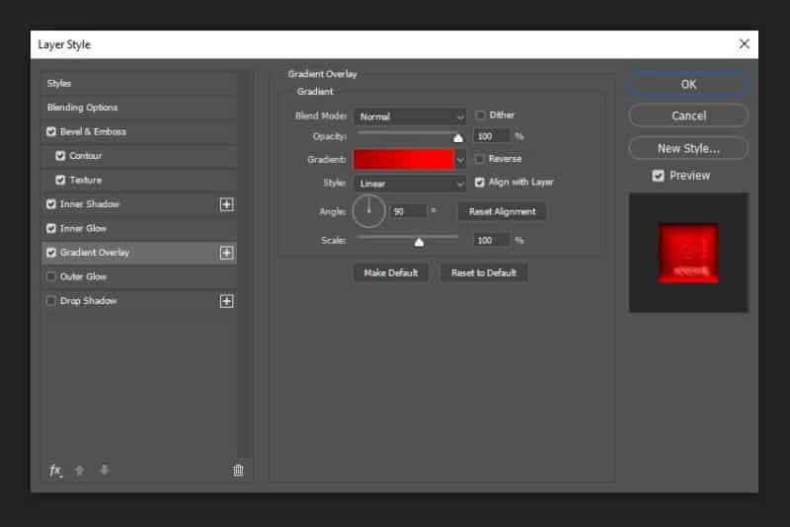Open the gradient picker dropdown arrow

(460, 160)
